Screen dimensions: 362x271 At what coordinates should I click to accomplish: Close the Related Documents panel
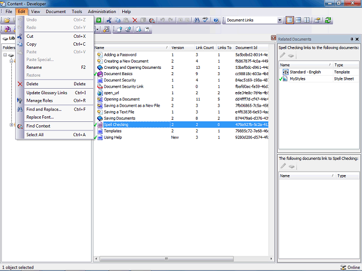pyautogui.click(x=357, y=39)
